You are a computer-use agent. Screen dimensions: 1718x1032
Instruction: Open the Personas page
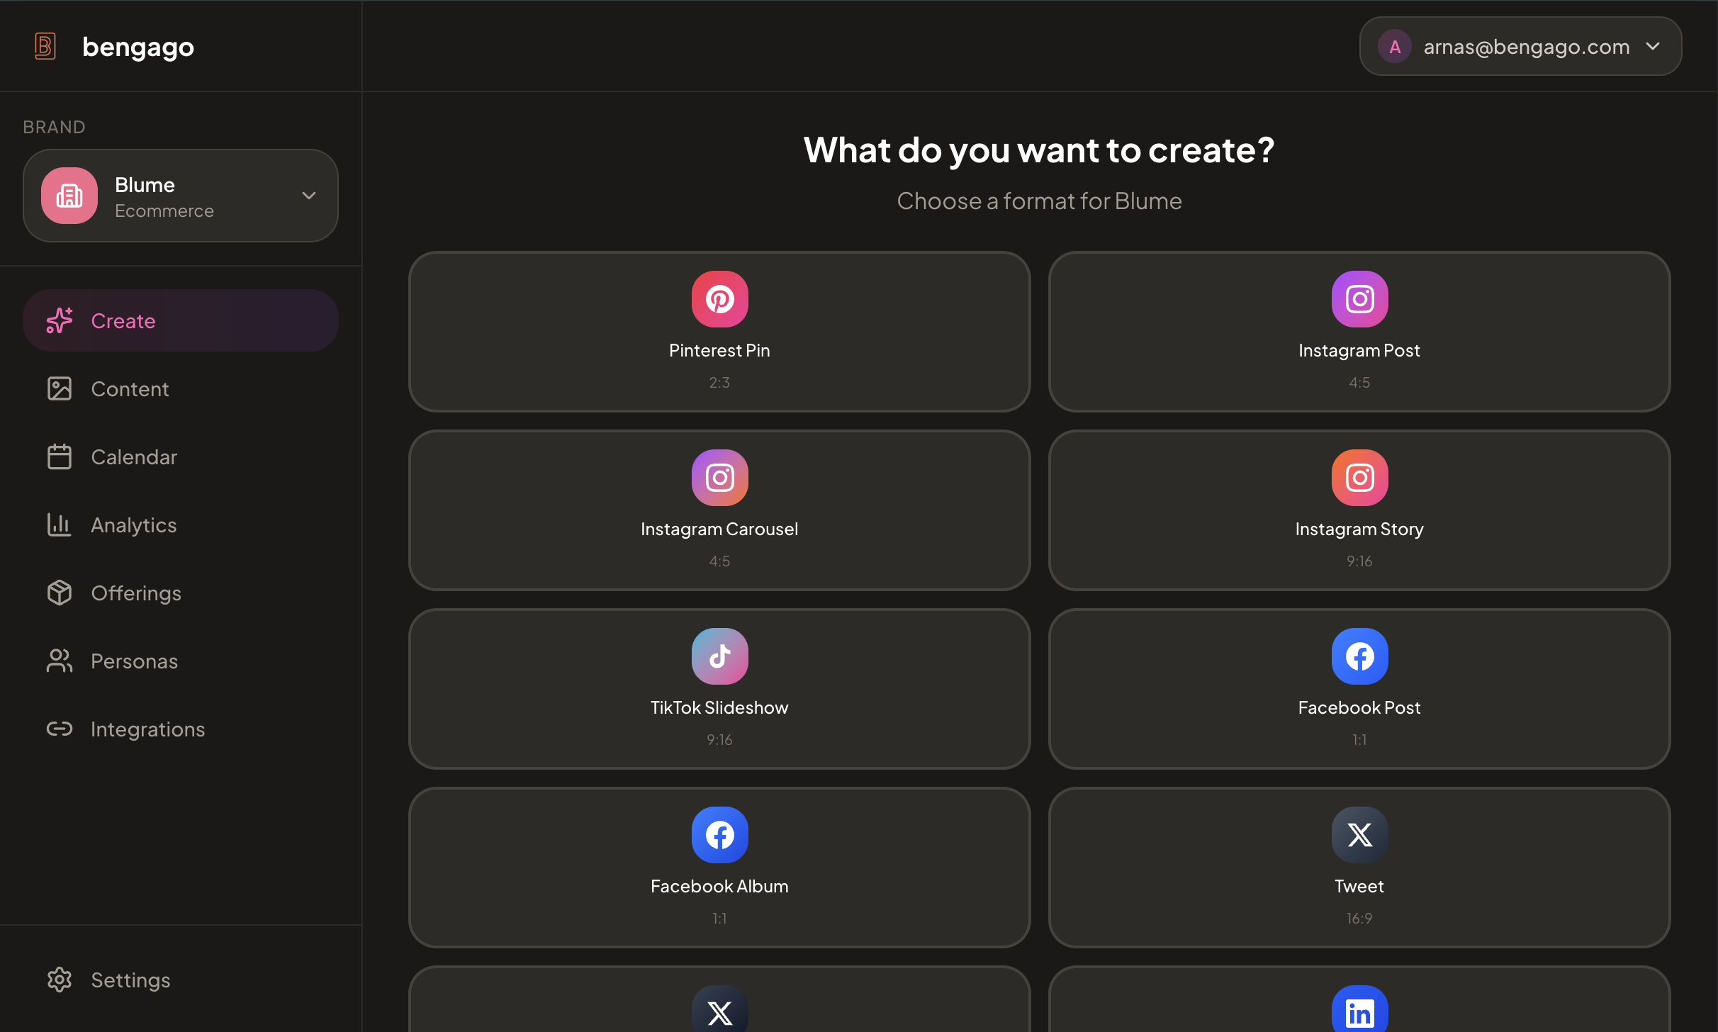(134, 661)
